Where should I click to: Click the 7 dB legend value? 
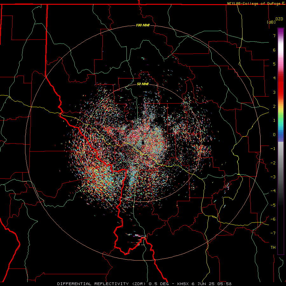pos(274,36)
